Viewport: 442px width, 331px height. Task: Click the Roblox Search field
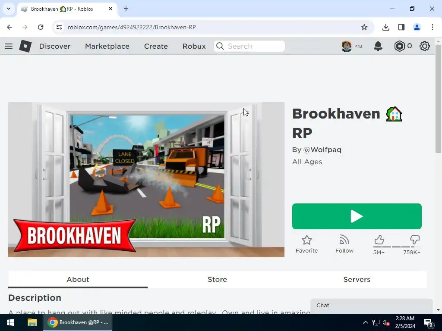[x=249, y=46]
